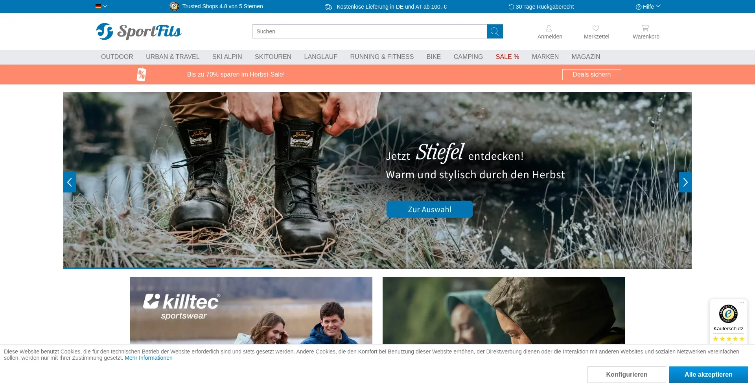
Task: Show previous slide with left arrow
Action: click(x=70, y=182)
